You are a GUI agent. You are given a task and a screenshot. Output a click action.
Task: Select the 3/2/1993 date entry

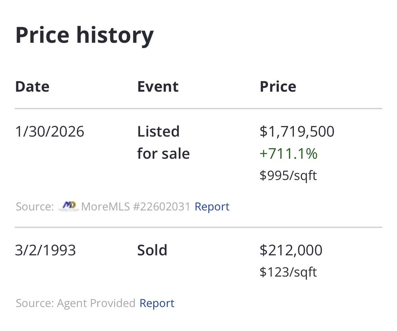click(x=45, y=250)
